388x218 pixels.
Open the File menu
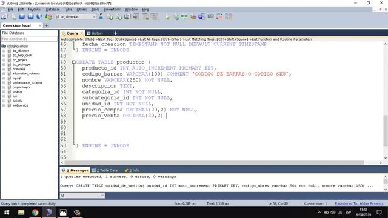tap(11, 10)
